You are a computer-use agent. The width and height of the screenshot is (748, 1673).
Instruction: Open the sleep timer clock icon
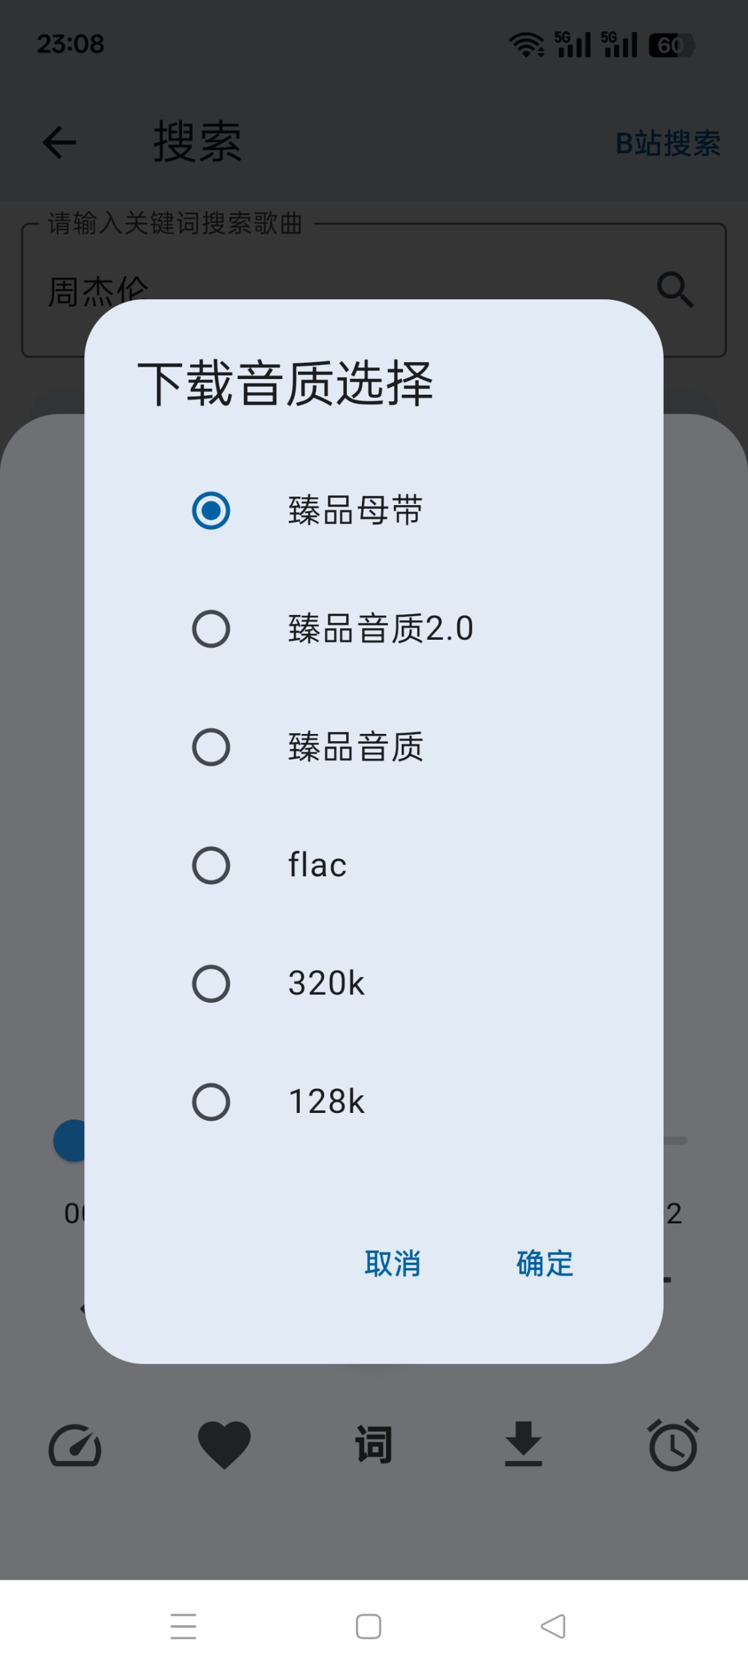point(673,1446)
